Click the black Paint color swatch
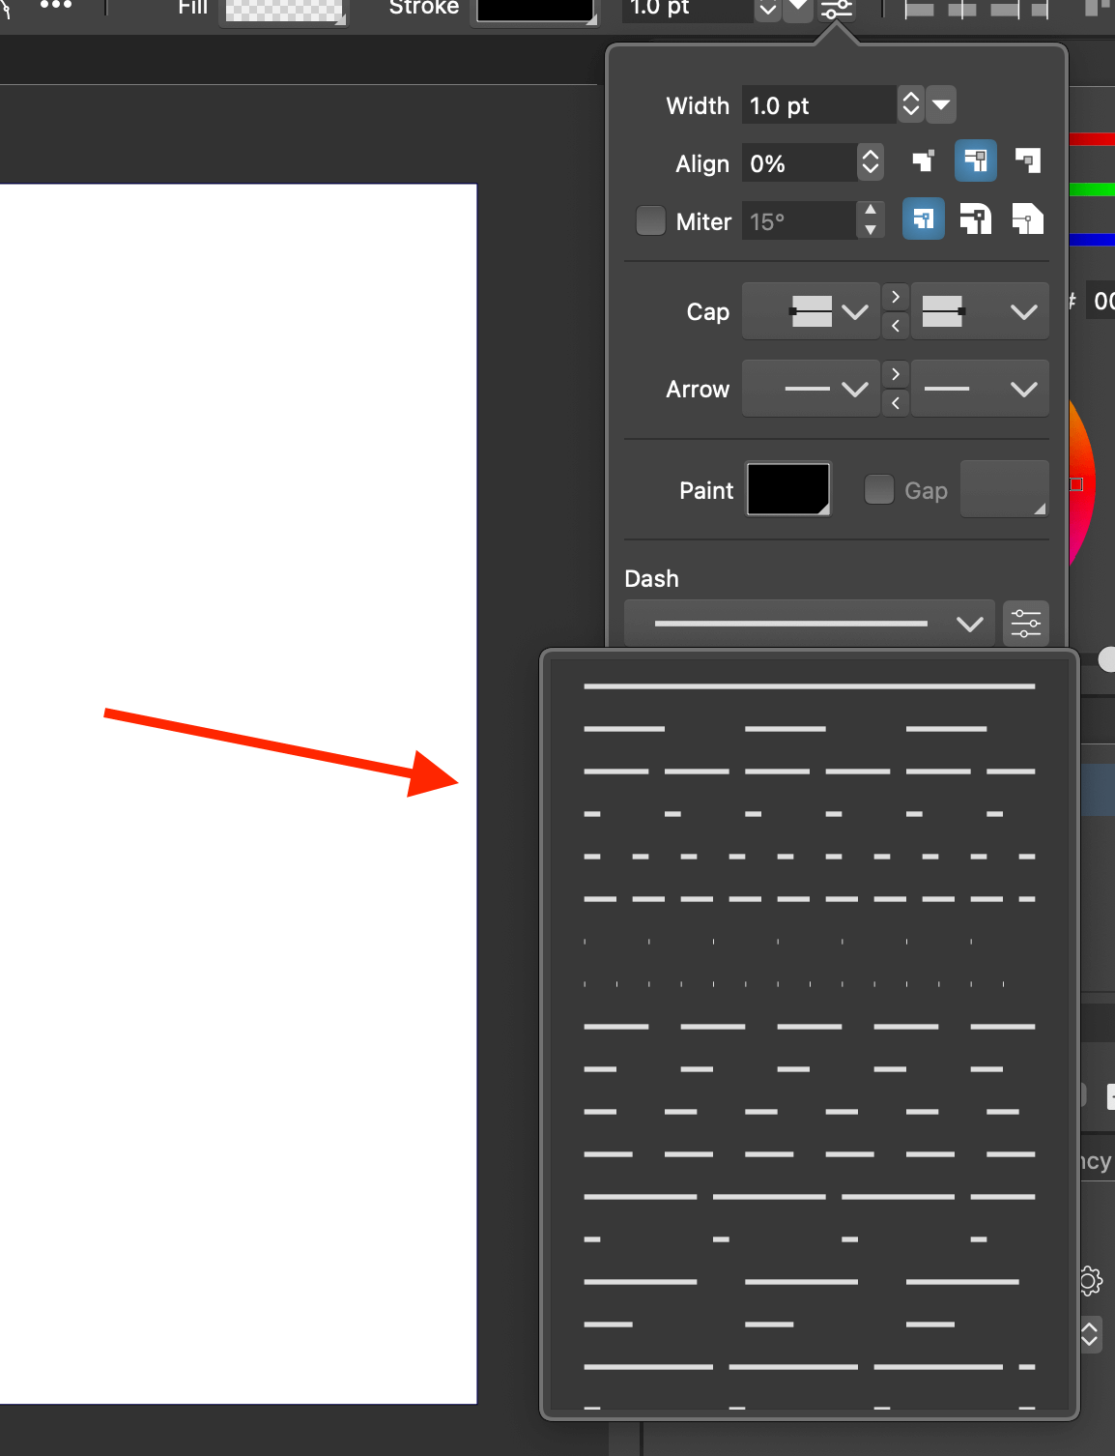1115x1456 pixels. 788,490
